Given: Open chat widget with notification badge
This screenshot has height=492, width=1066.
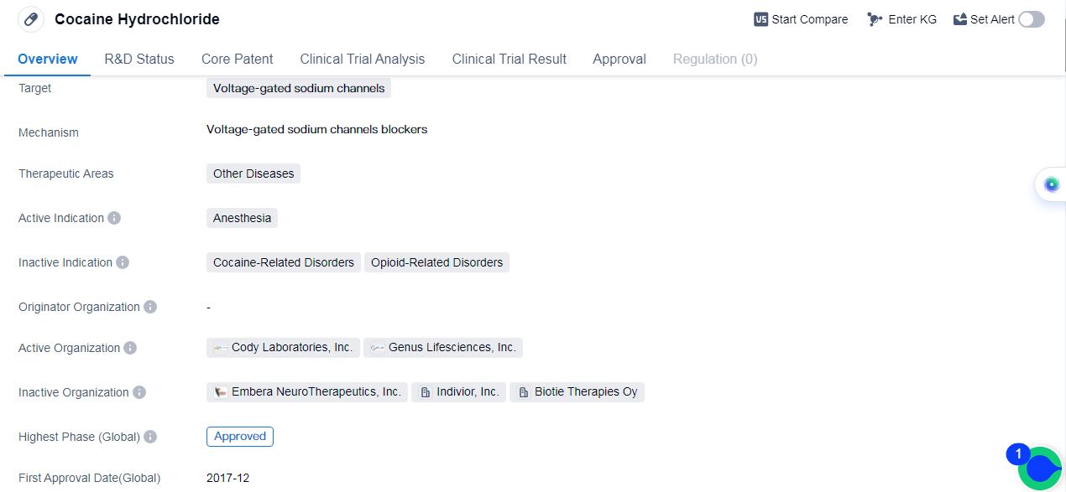Looking at the screenshot, I should 1040,468.
